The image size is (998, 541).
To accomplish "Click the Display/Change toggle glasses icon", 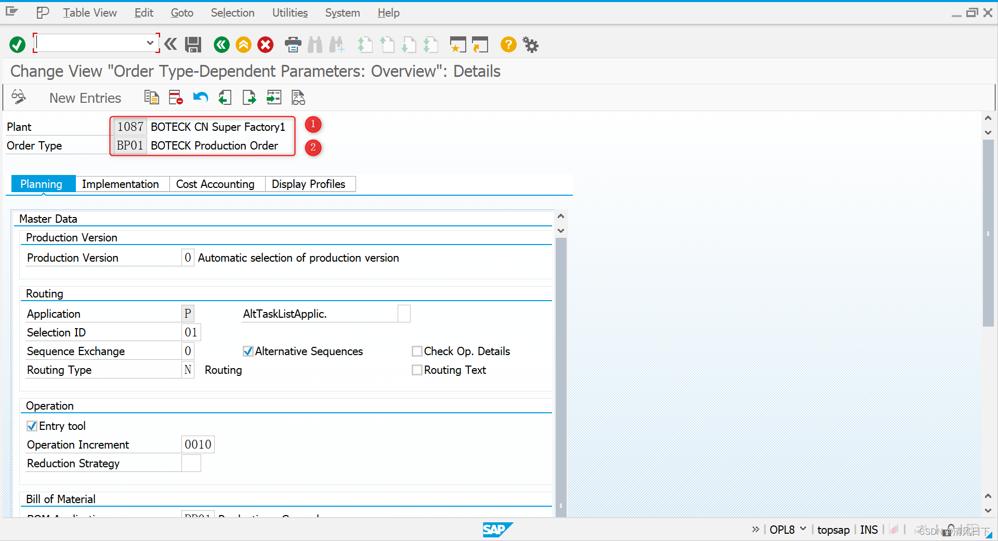I will [19, 97].
